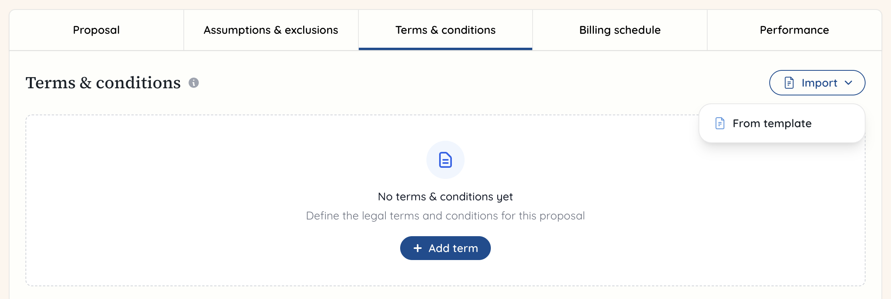Click the info icon beside Terms & conditions heading

coord(193,83)
